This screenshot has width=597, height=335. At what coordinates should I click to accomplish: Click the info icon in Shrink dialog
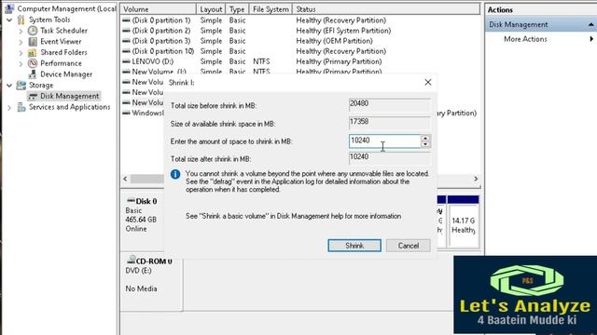point(175,174)
